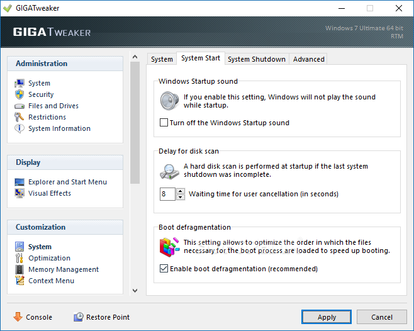Select System under Customization
The width and height of the screenshot is (414, 331).
(40, 247)
